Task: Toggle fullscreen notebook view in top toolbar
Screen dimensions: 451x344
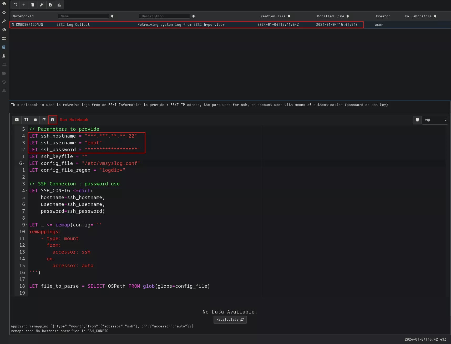Action: coord(15,5)
